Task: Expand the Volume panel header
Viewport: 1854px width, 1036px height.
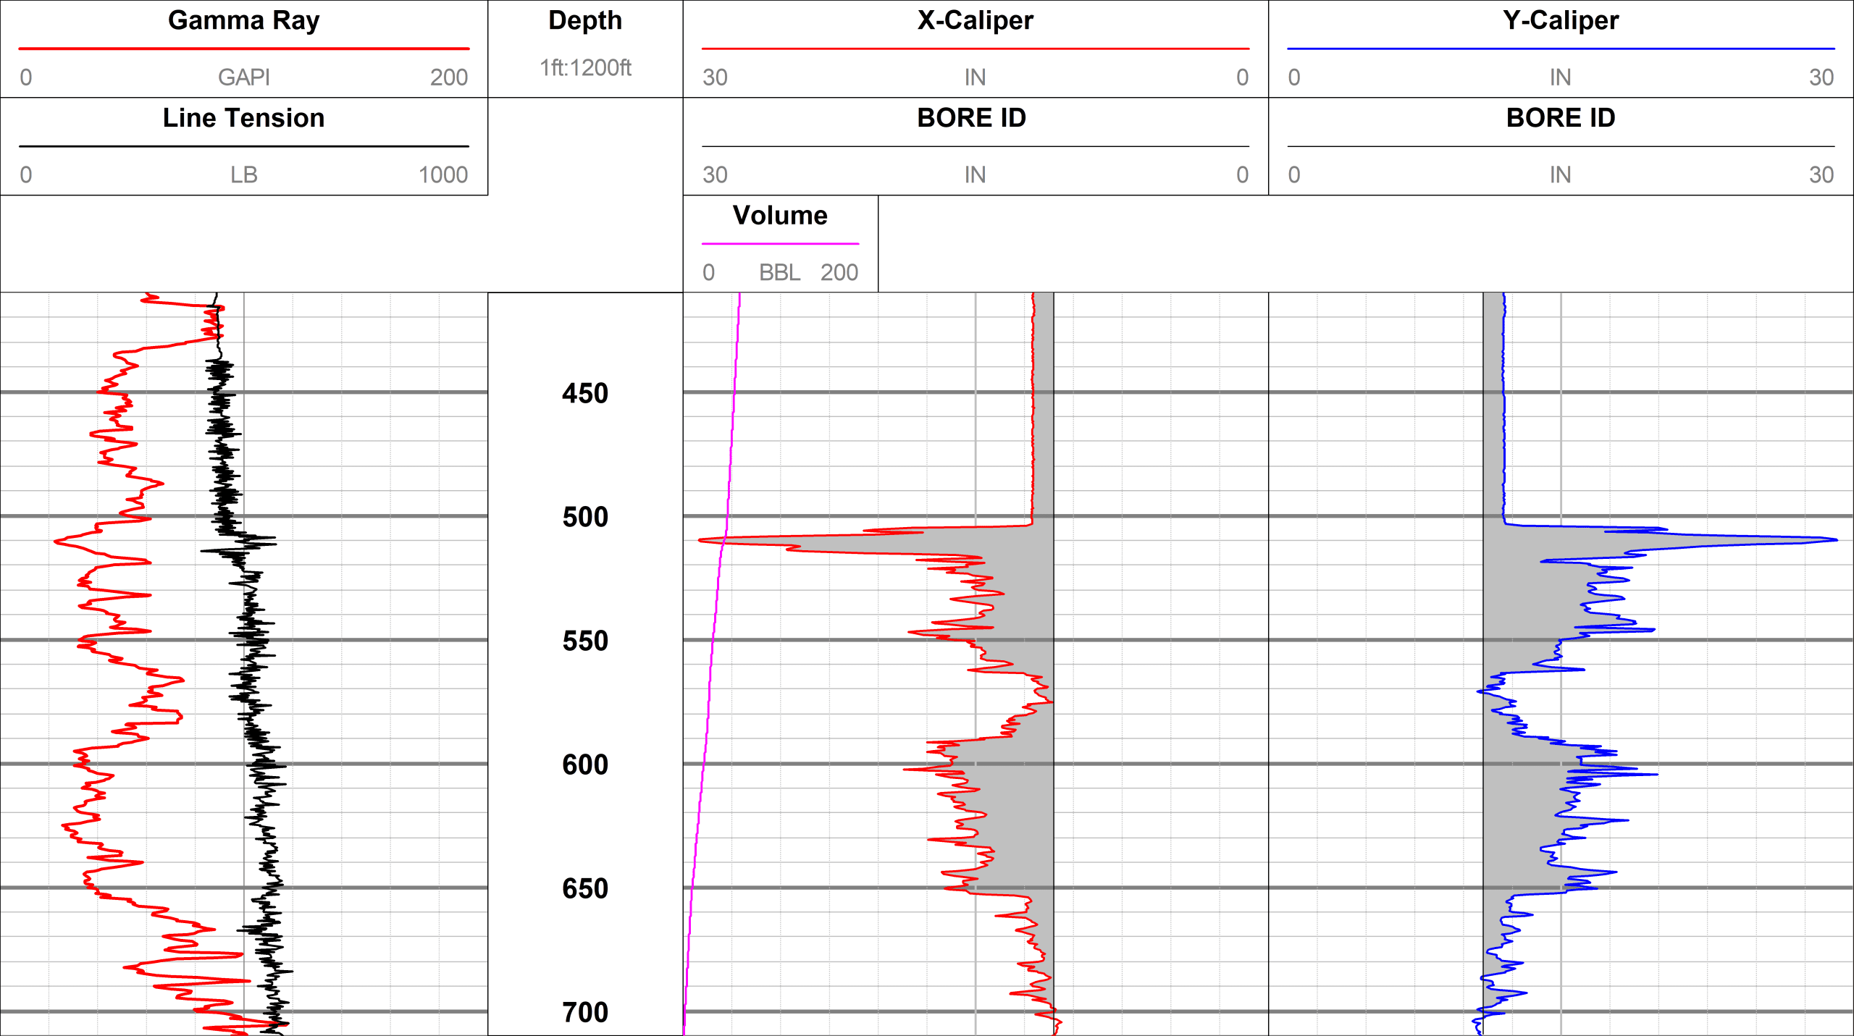Action: [780, 215]
